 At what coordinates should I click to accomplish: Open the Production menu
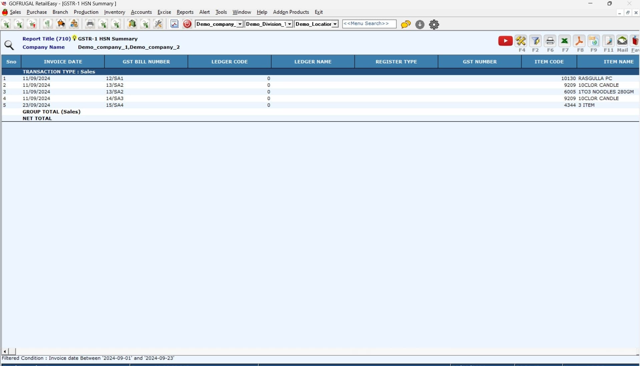coord(86,12)
